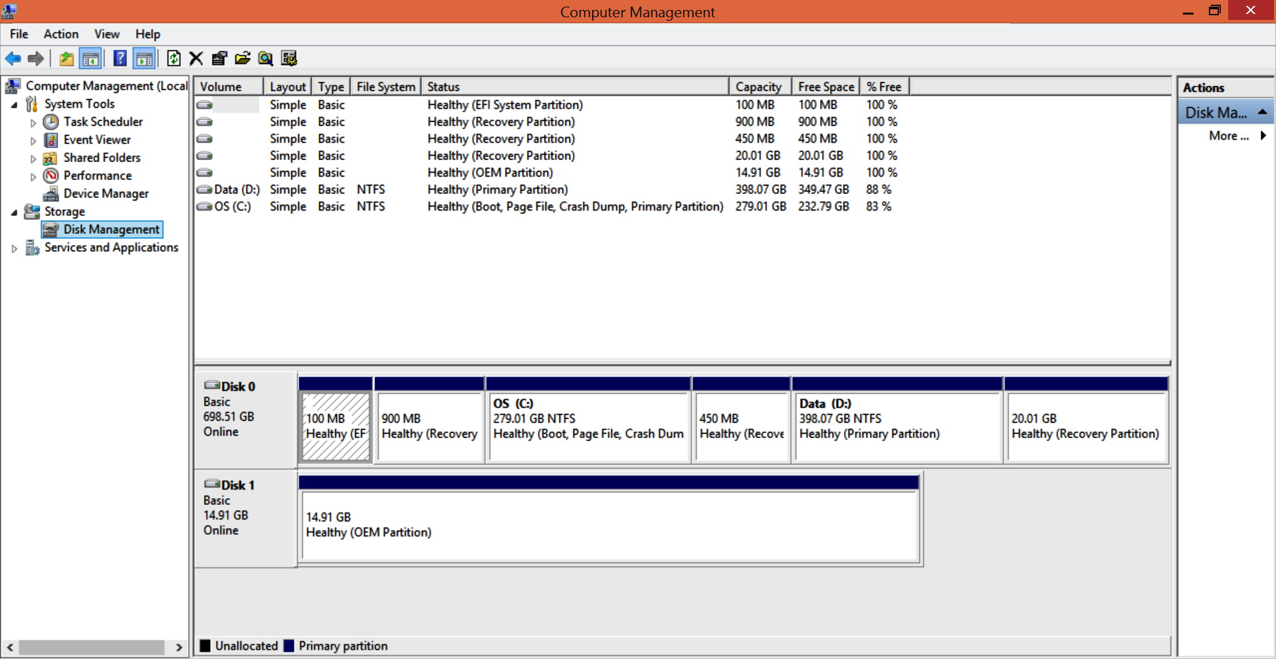The height and width of the screenshot is (659, 1276).
Task: Click the magnifying glass toolbar icon
Action: point(266,58)
